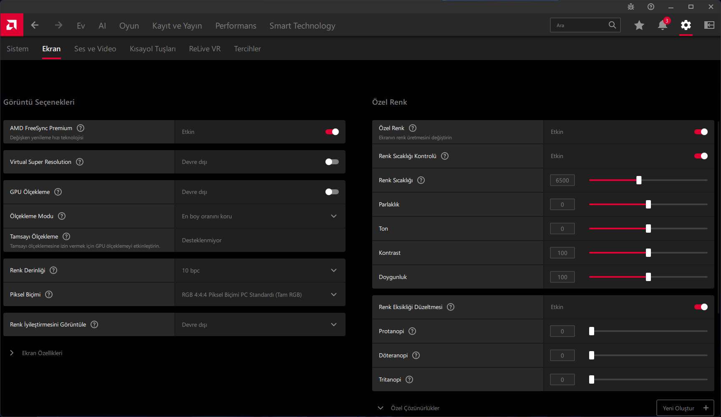Open Kısayol Tuşları subtab
This screenshot has width=721, height=417.
click(153, 49)
